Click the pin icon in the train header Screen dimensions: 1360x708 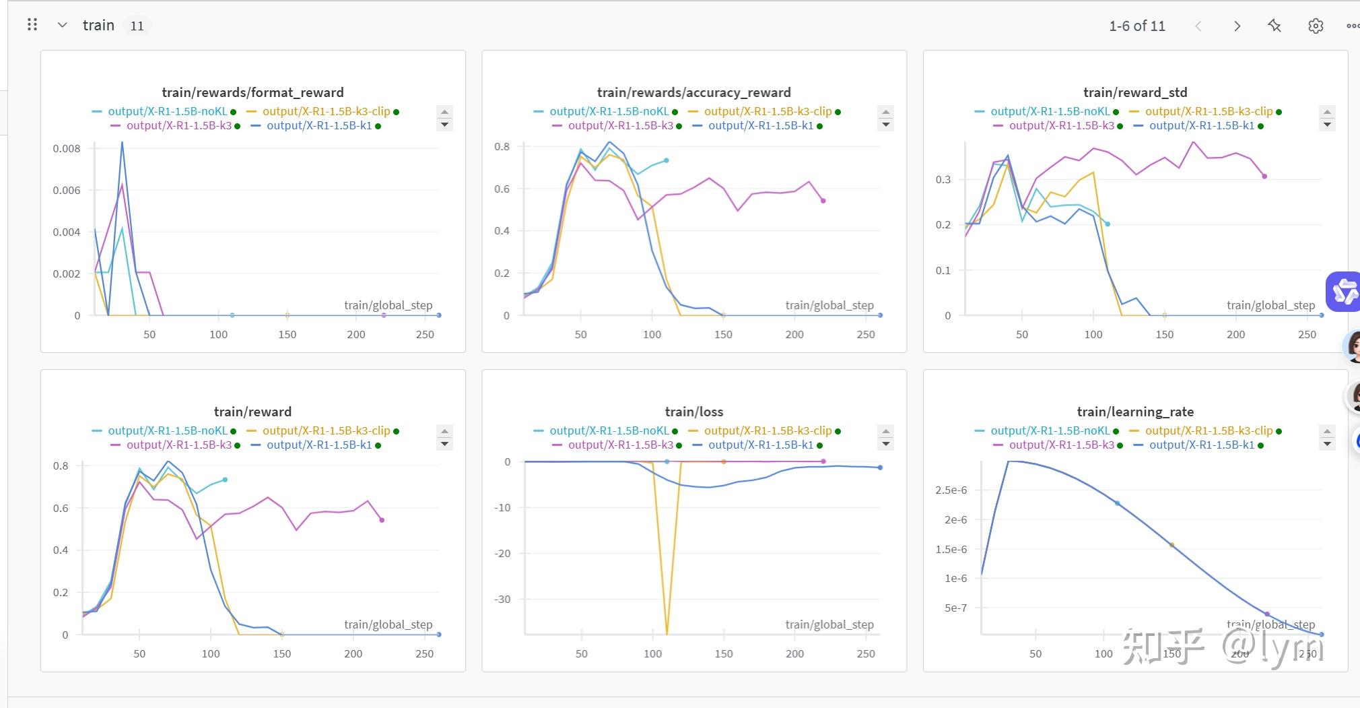[x=1274, y=26]
